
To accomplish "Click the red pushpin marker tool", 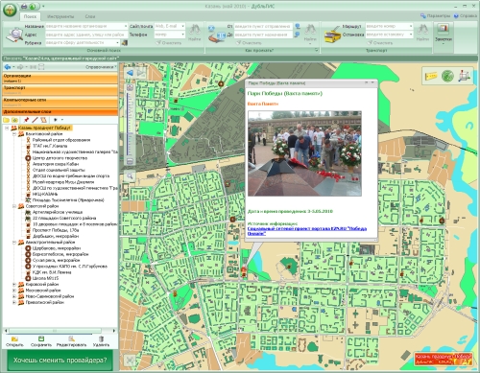I will click(x=26, y=120).
